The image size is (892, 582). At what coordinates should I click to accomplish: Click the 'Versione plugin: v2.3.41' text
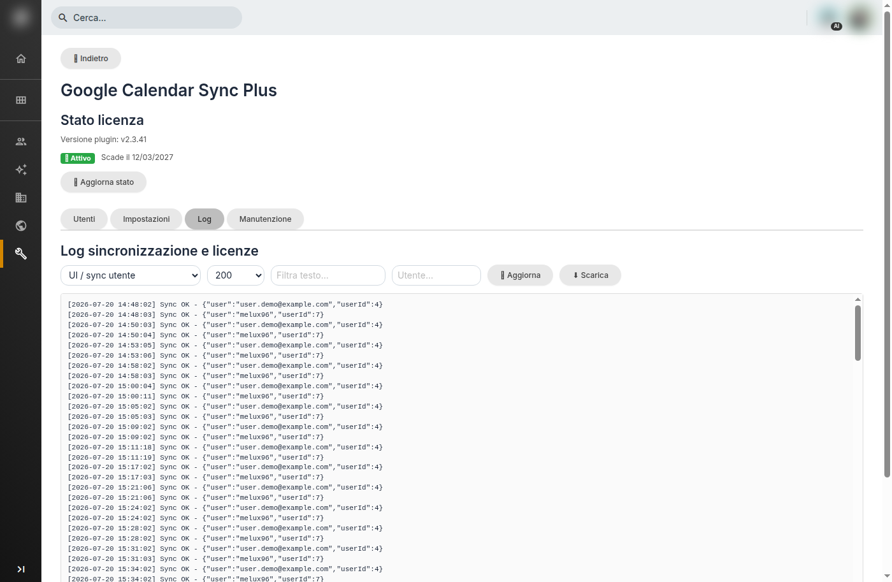104,140
